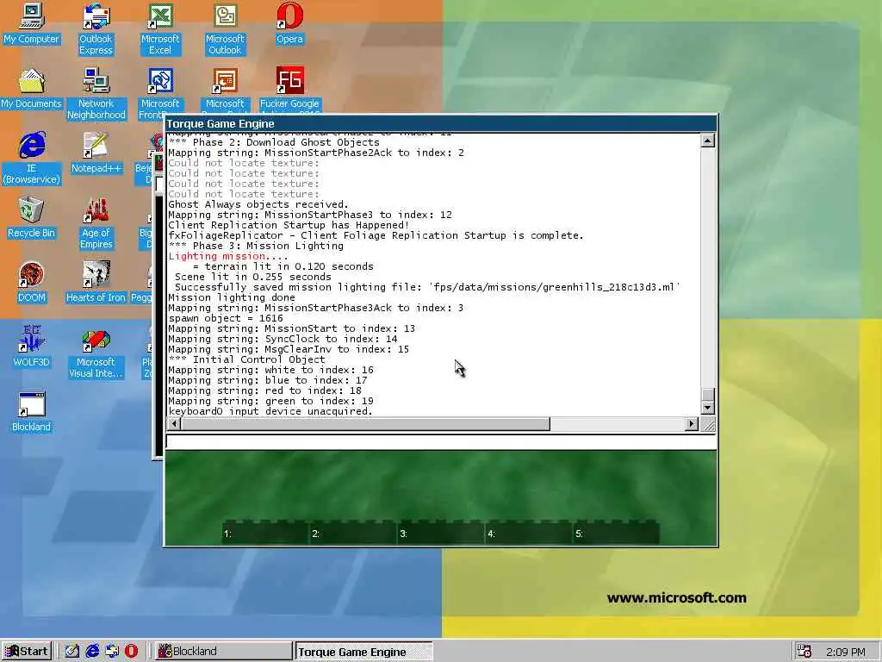Click the system tray scheduler icon
This screenshot has width=882, height=662.
[x=804, y=652]
